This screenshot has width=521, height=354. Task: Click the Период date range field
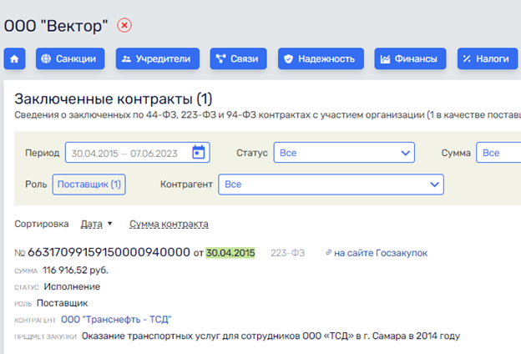click(x=138, y=153)
